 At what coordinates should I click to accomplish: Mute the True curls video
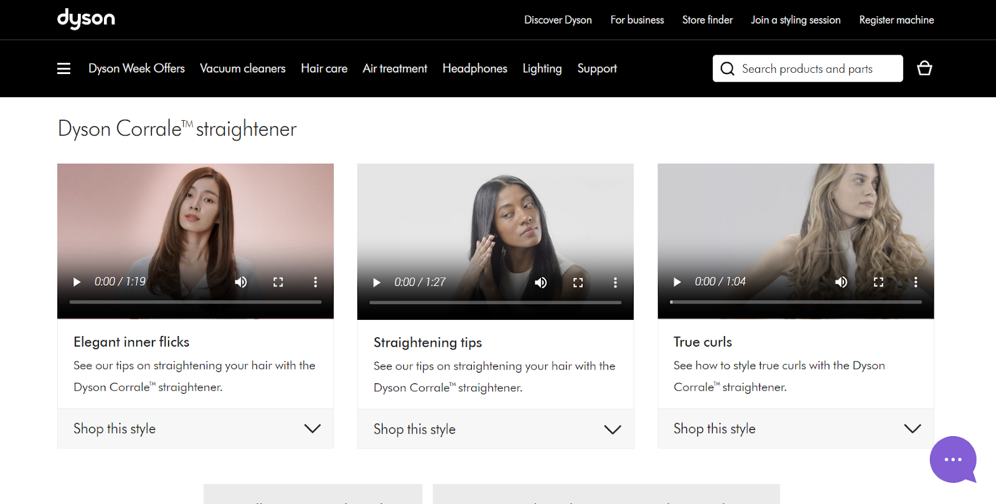coord(841,282)
